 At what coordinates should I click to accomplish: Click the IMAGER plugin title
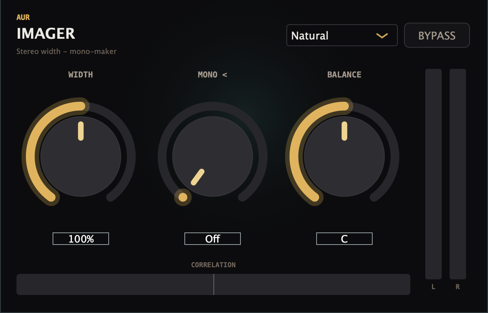point(46,34)
